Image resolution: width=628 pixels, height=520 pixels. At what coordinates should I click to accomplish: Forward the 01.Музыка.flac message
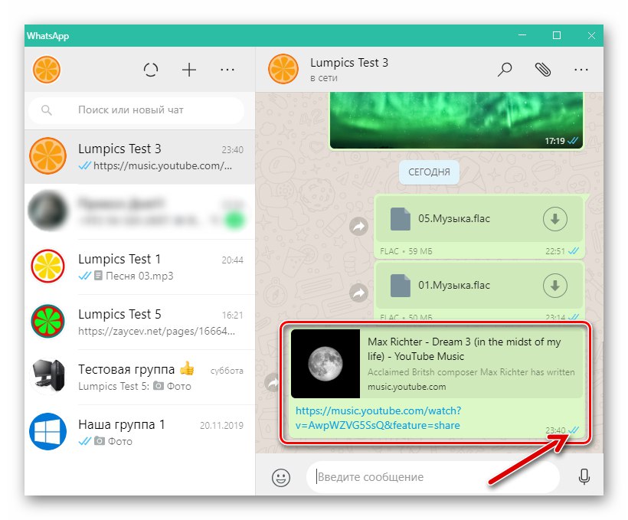pos(358,293)
